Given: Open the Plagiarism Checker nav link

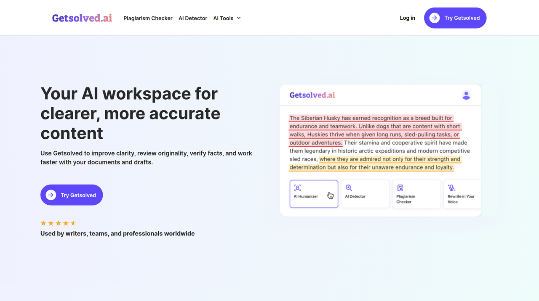Looking at the screenshot, I should point(148,18).
